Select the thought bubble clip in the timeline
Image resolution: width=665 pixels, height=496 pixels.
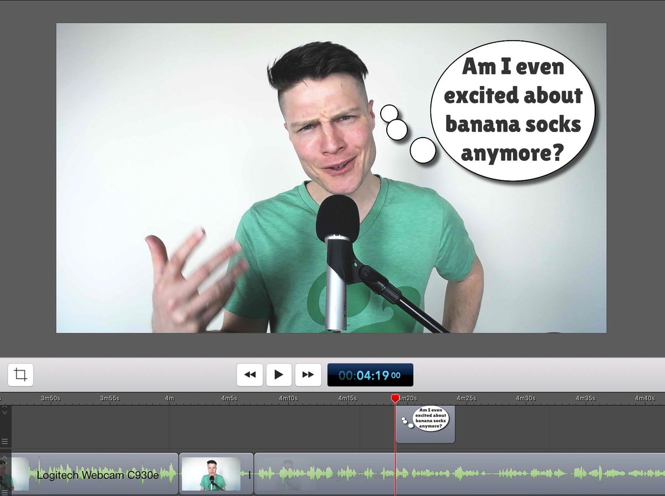[425, 424]
